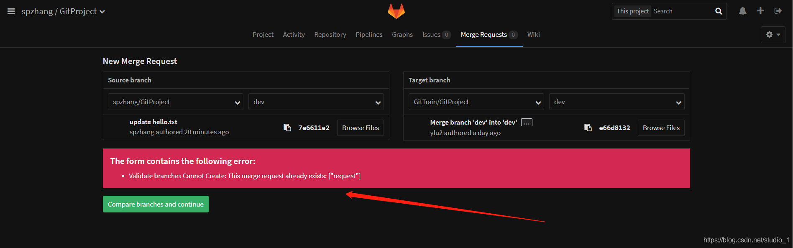Open the Wiki tab
The height and width of the screenshot is (248, 793).
(534, 35)
